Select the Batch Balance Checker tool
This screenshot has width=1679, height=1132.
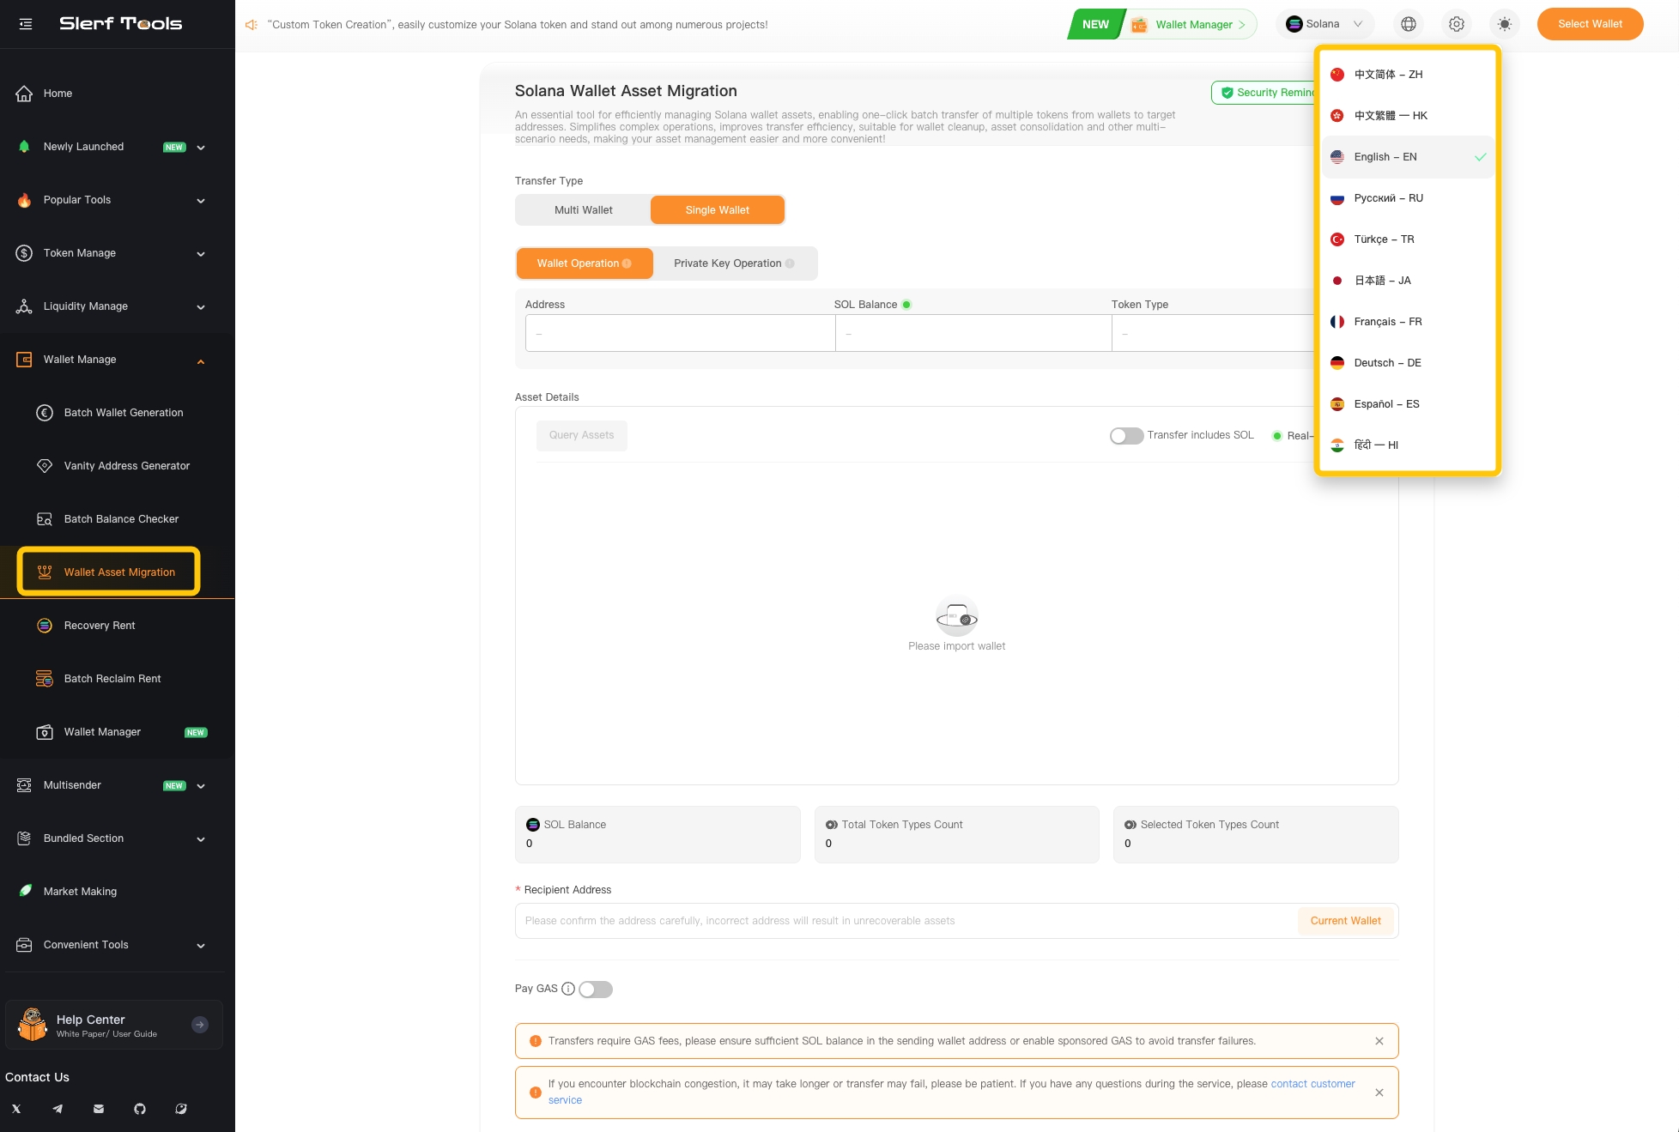pos(121,518)
